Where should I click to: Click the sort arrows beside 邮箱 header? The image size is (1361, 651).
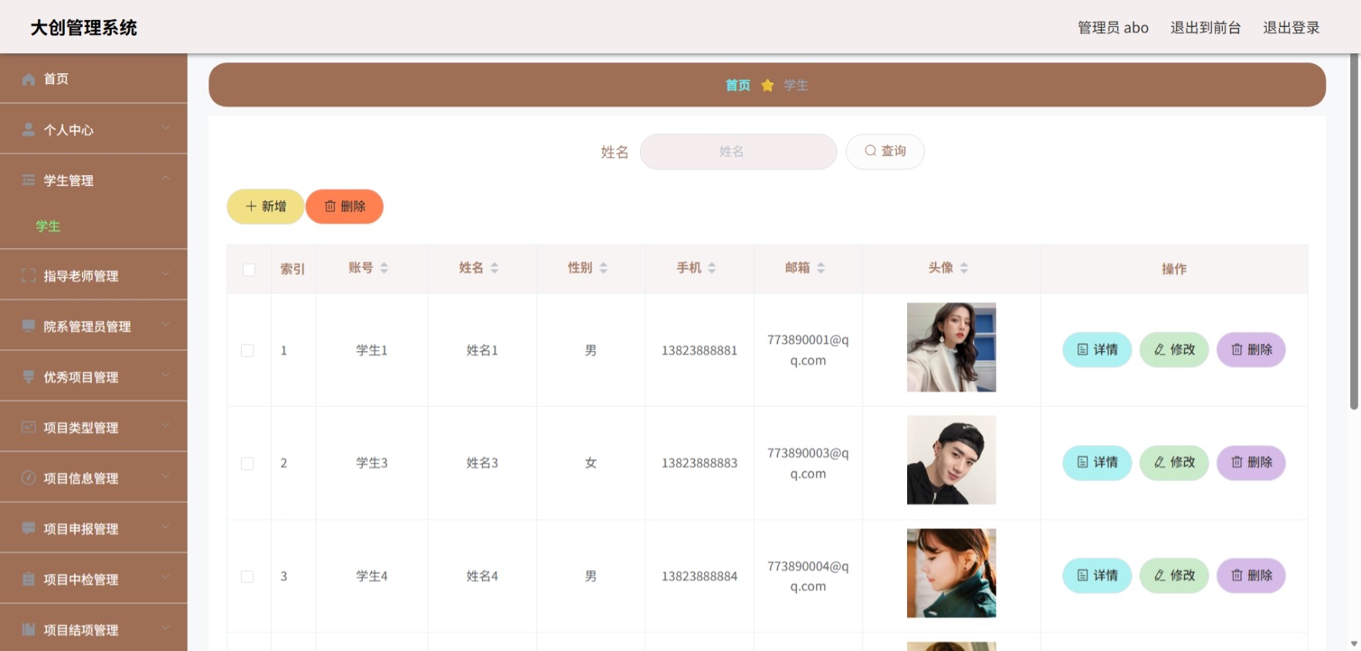[821, 268]
